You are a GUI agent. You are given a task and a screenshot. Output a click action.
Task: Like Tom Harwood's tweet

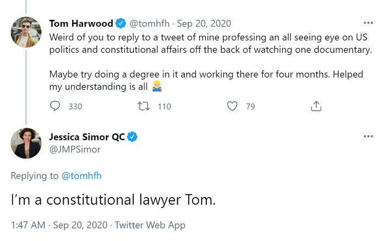click(232, 106)
